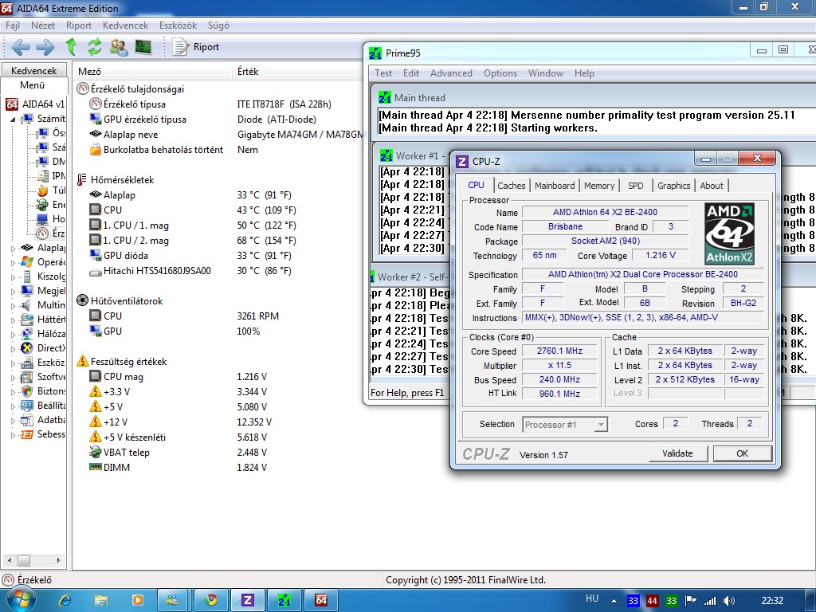Switch to Prime95 taskbar button
This screenshot has height=612, width=816.
pyautogui.click(x=284, y=600)
